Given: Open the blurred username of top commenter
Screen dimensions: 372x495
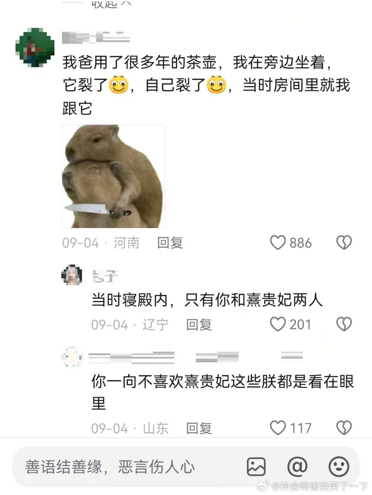Looking at the screenshot, I should point(96,37).
